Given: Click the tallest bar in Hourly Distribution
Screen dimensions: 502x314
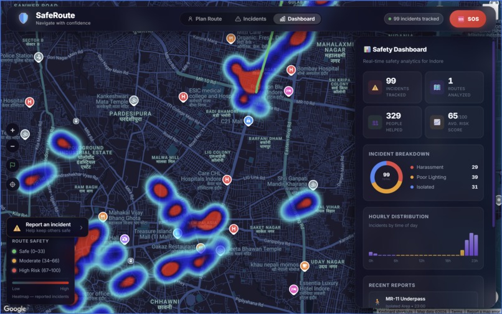Looking at the screenshot, I should 471,244.
